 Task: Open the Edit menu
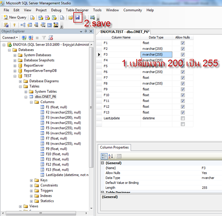pos(16,10)
